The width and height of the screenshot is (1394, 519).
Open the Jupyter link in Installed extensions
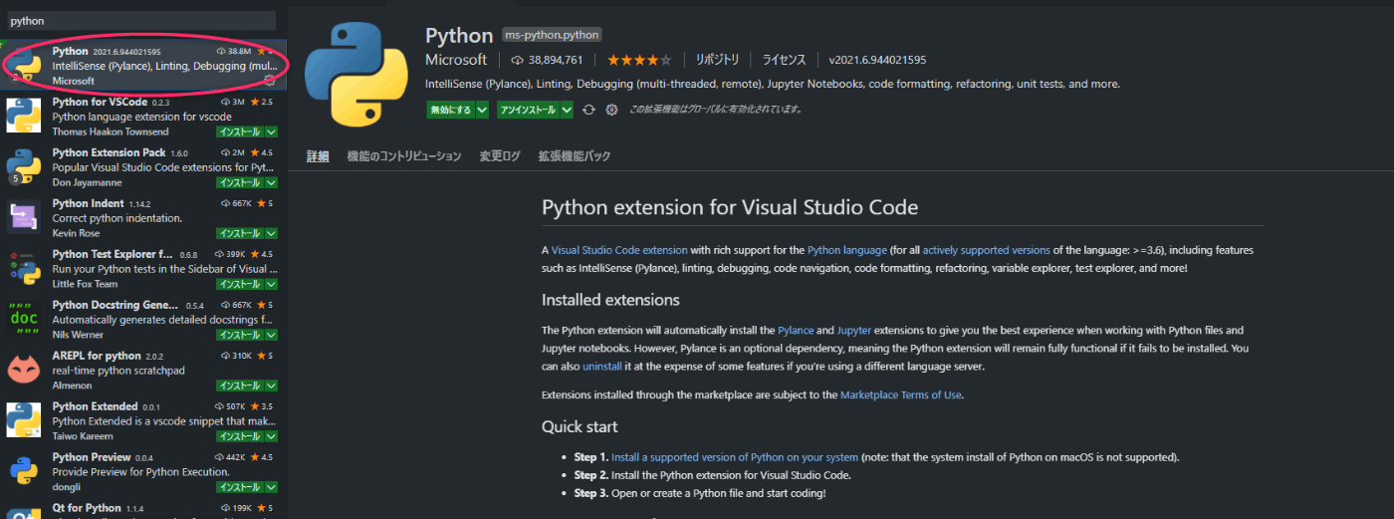854,330
